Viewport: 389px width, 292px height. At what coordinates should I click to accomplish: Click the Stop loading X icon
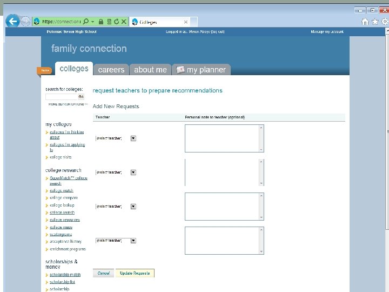[x=124, y=22]
